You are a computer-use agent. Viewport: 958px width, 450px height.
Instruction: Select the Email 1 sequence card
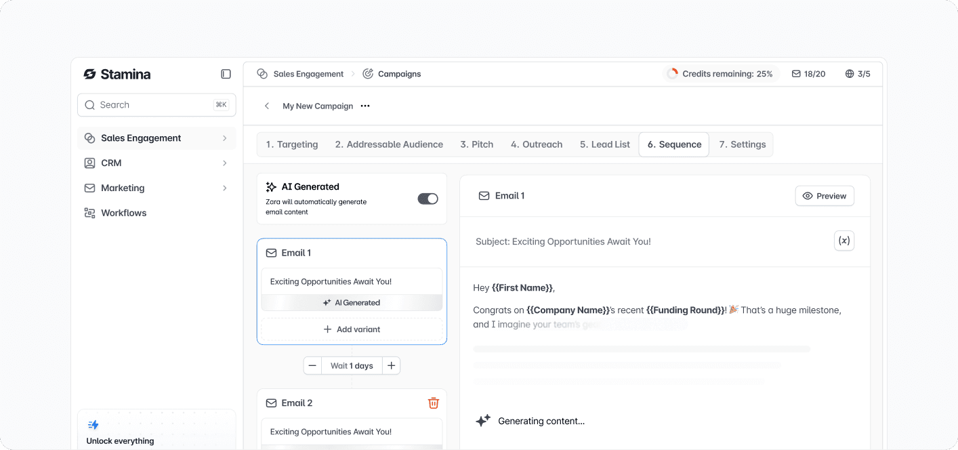(x=352, y=291)
